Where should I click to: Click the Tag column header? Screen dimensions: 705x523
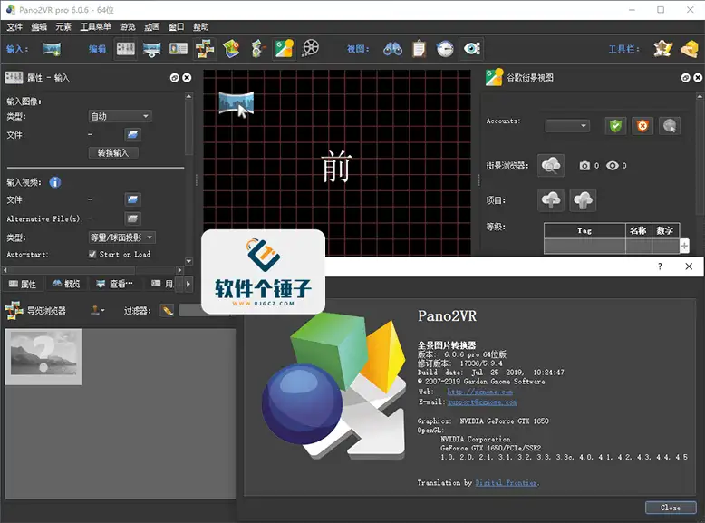pyautogui.click(x=584, y=231)
